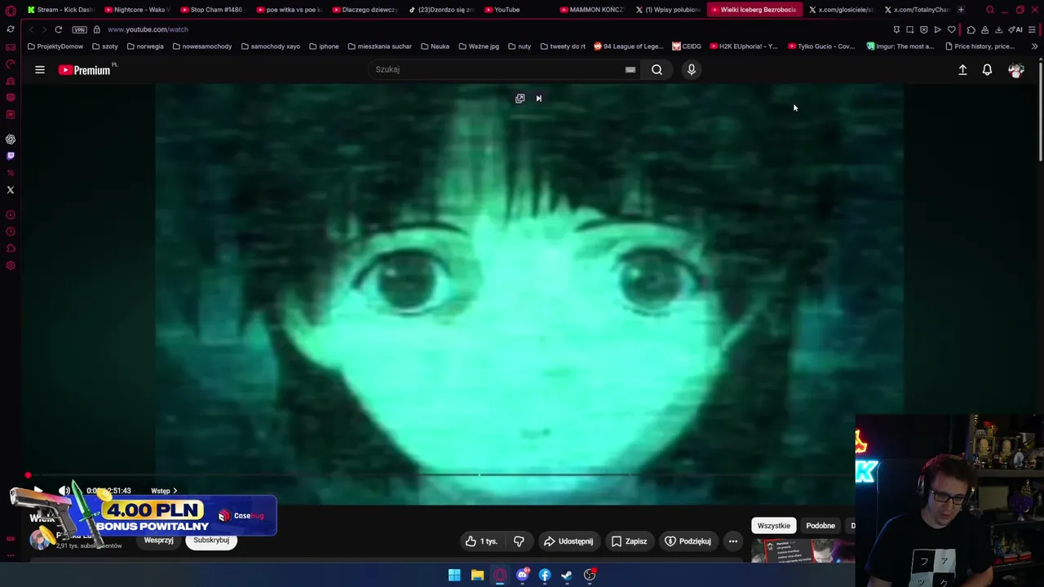Toggle the browser VPN badge

pyautogui.click(x=79, y=29)
